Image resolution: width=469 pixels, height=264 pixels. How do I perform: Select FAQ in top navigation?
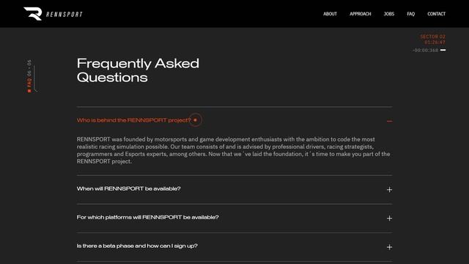(x=410, y=14)
